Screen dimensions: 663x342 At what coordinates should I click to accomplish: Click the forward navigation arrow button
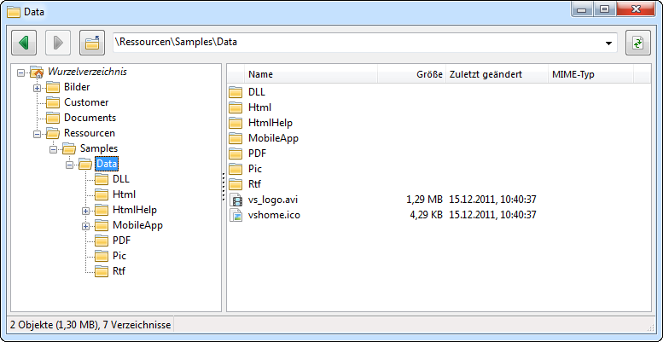(58, 43)
